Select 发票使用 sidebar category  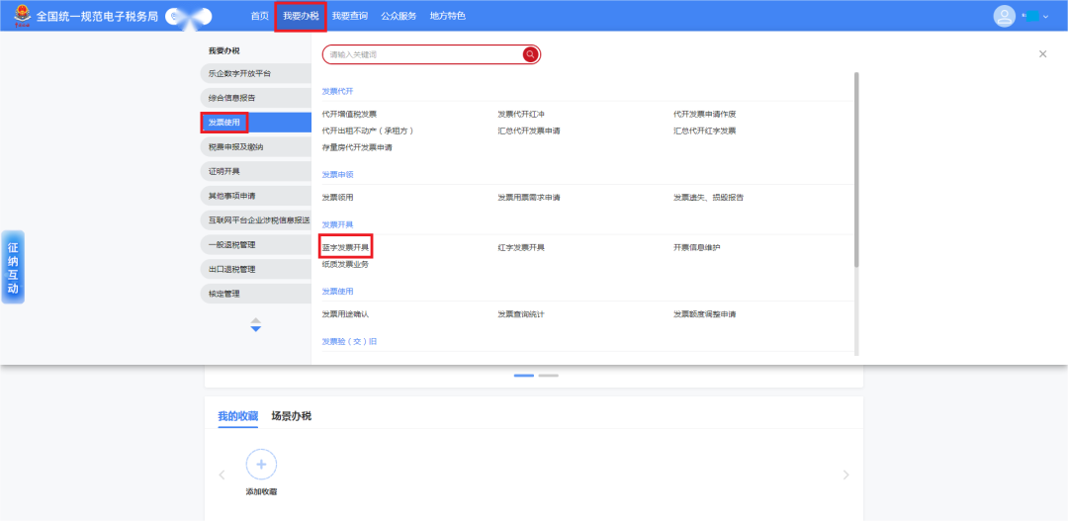coord(256,123)
